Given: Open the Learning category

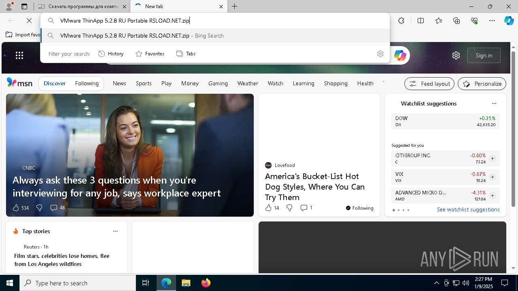Looking at the screenshot, I should pos(304,83).
